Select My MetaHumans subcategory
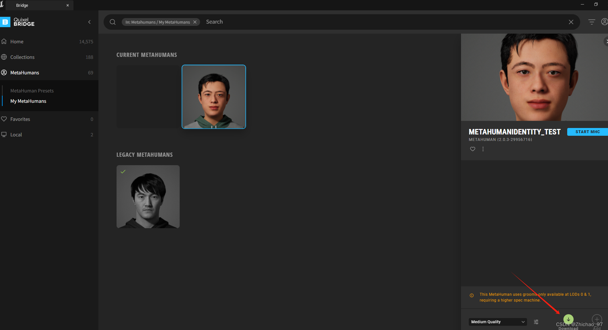Screen dimensions: 608x330 tap(28, 101)
